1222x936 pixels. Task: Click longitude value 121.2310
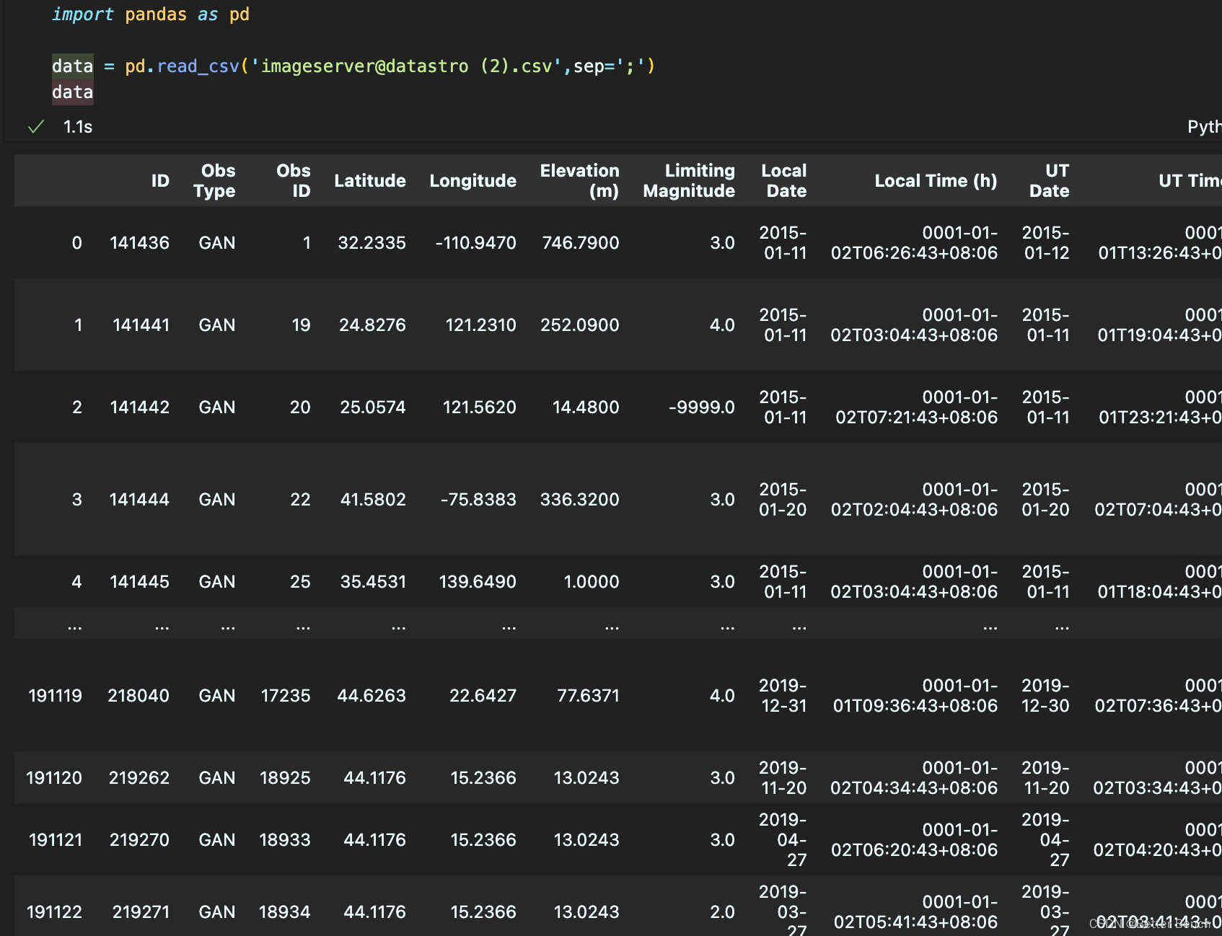click(481, 325)
